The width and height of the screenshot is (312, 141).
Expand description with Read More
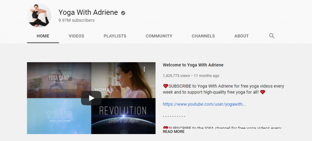(x=173, y=132)
